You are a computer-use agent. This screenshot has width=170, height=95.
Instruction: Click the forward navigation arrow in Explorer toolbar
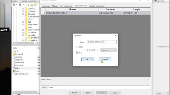[20, 5]
